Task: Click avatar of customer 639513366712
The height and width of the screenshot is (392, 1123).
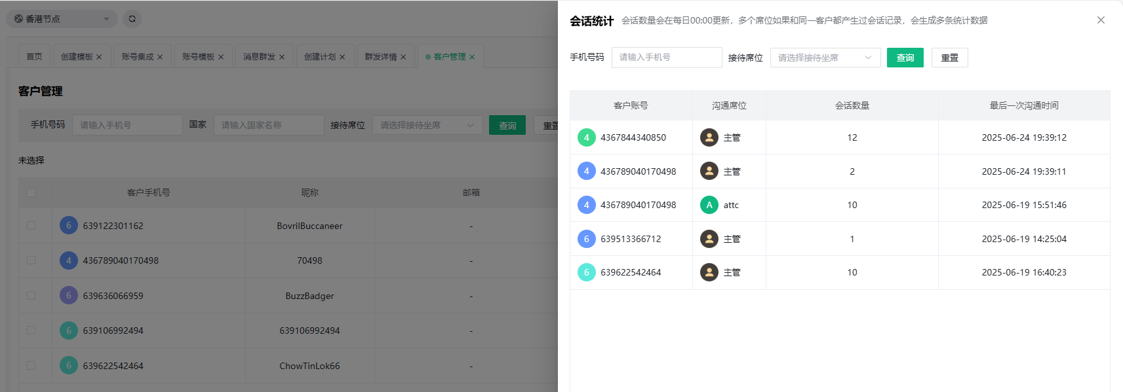Action: (x=587, y=239)
